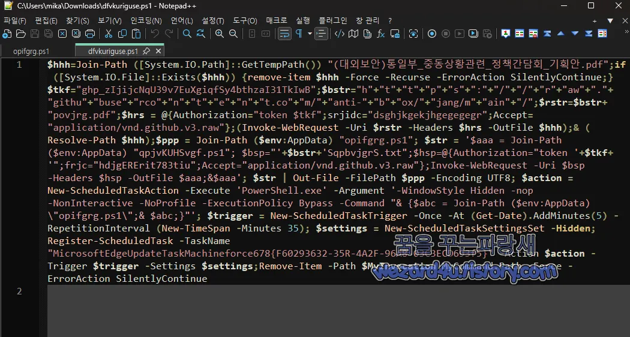Go to next difference down arrow
Screen dimensions: 630x337
575,34
